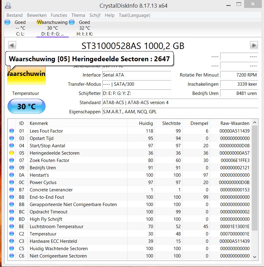Click the CrystalDiskInfo app icon in title bar

[8, 6]
